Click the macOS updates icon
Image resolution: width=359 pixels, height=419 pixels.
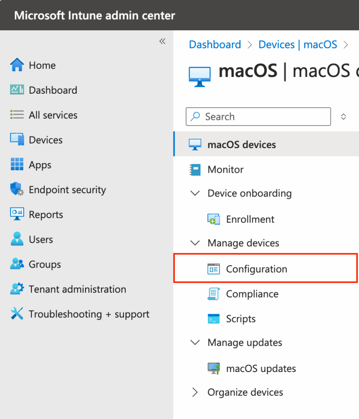pos(214,369)
